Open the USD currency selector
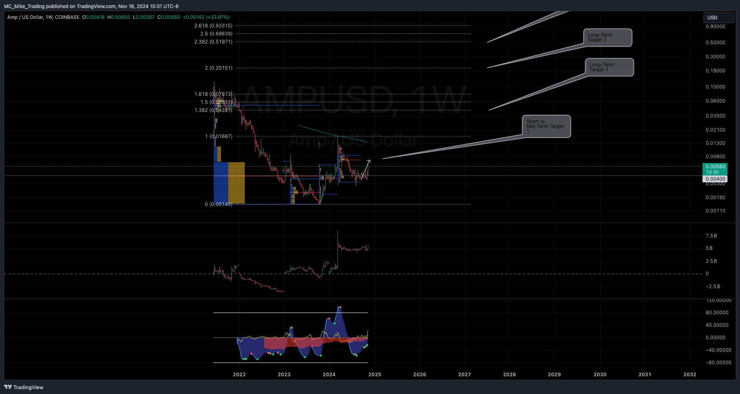 tap(719, 17)
